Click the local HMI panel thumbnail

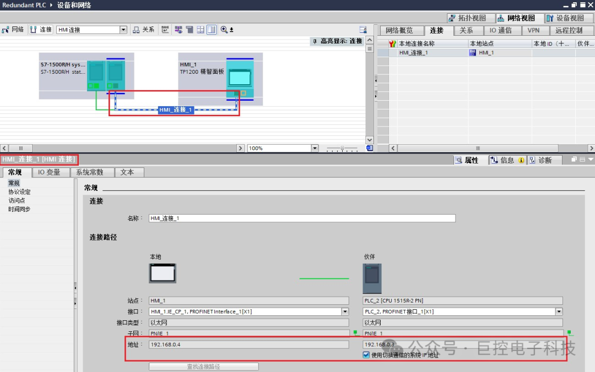coord(163,273)
